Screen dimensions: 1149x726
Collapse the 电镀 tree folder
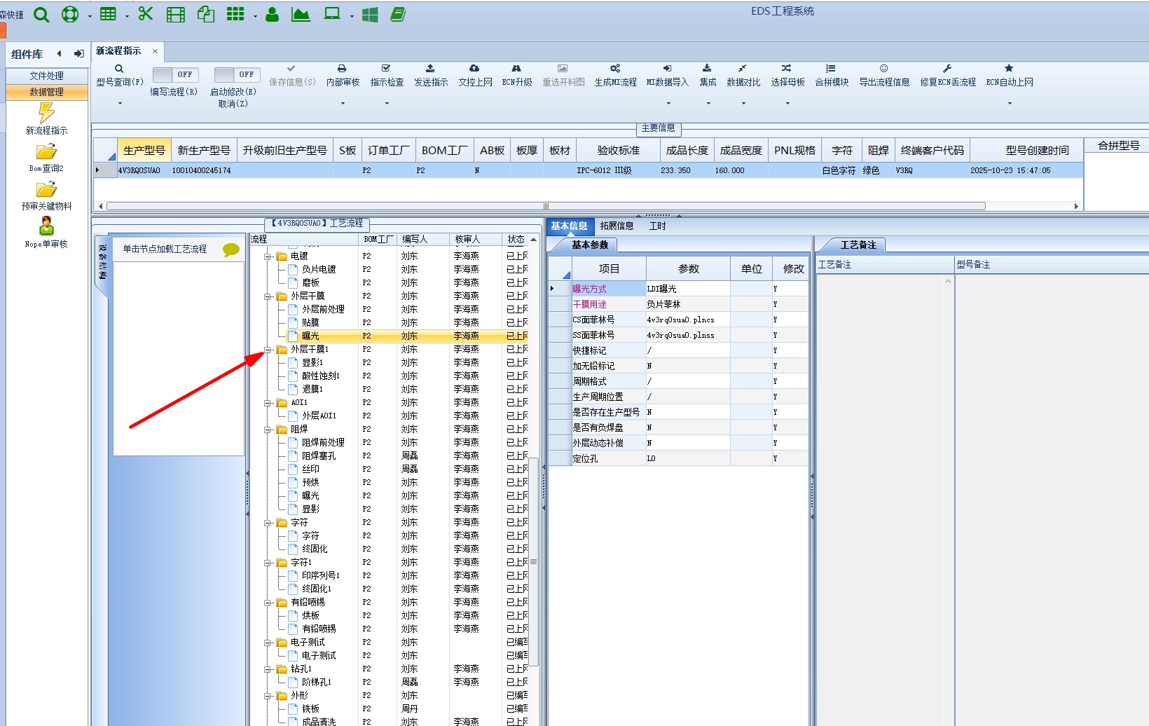268,256
